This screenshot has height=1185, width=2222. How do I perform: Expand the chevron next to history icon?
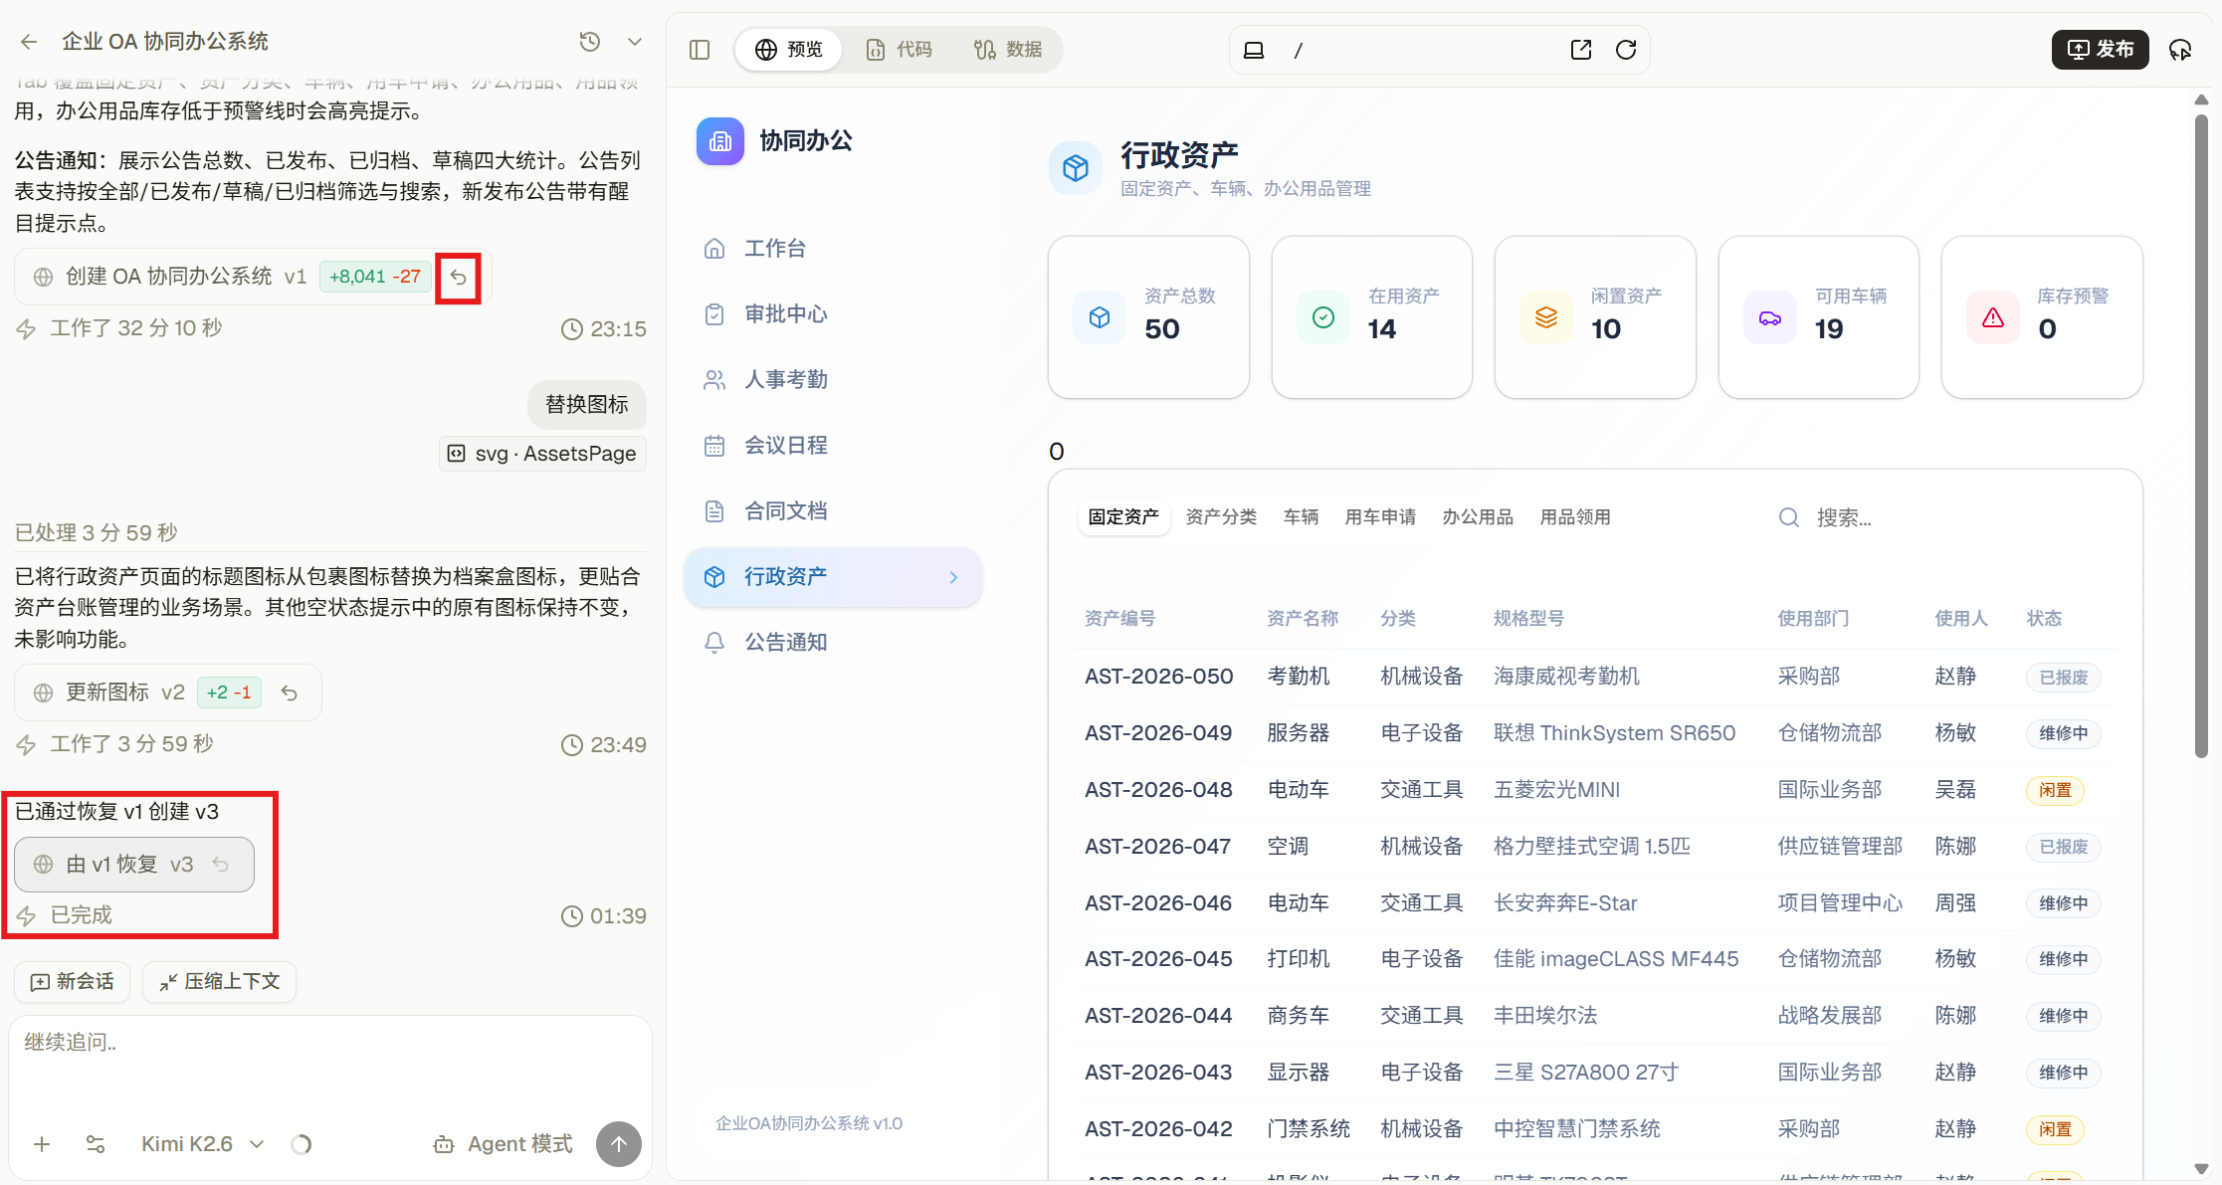click(635, 42)
